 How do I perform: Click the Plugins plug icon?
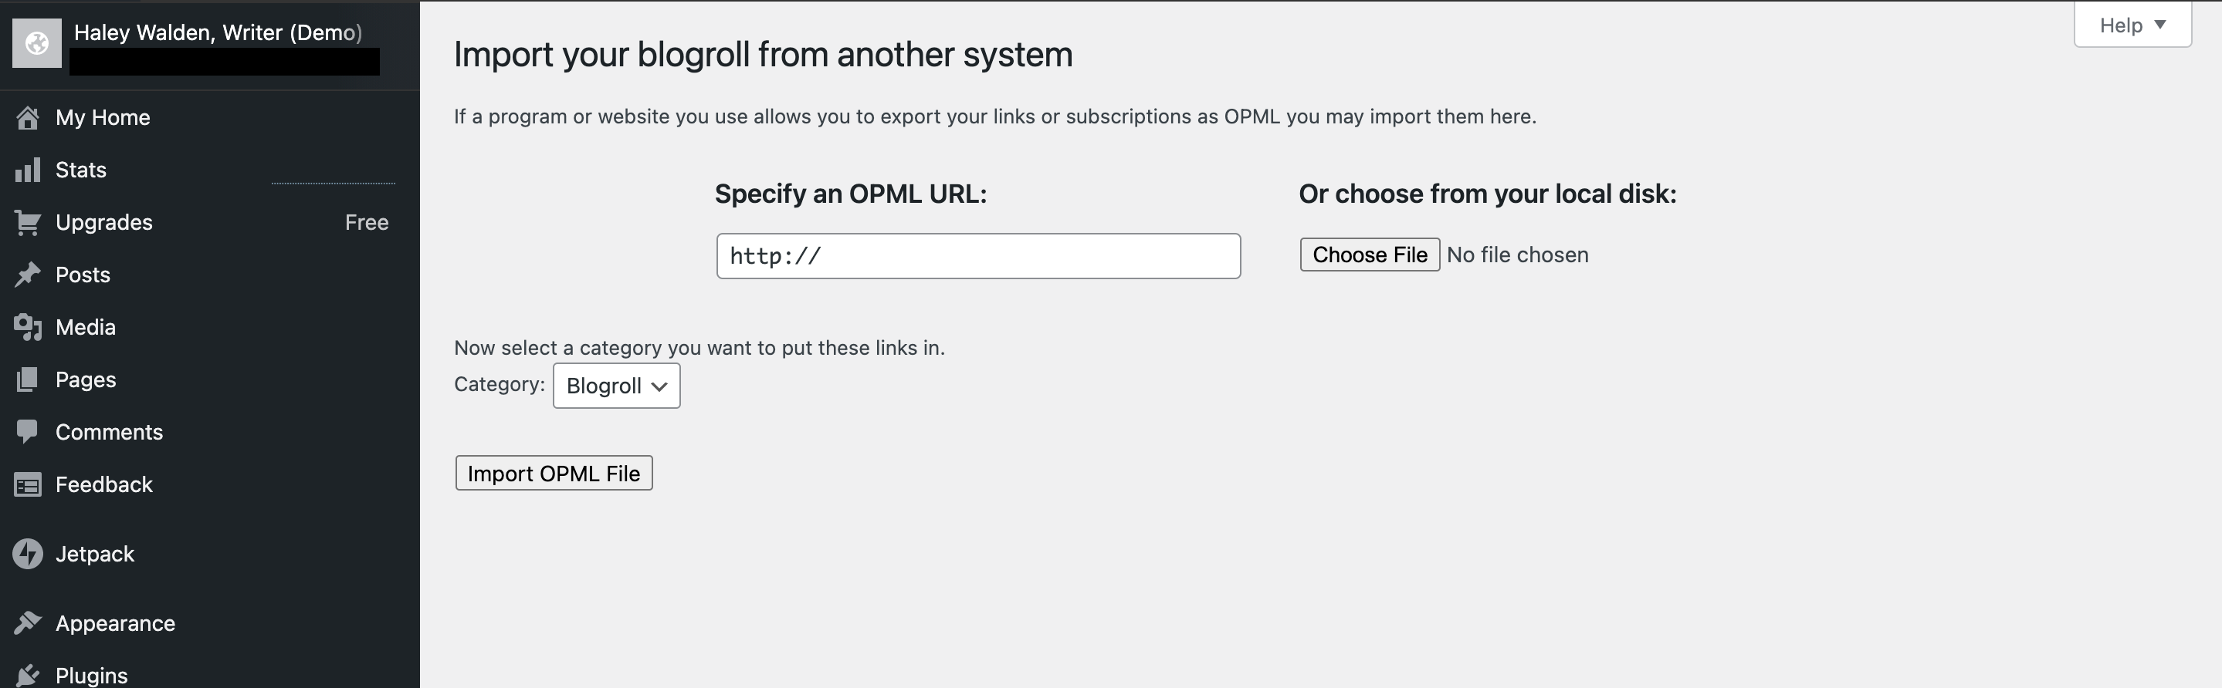(28, 675)
